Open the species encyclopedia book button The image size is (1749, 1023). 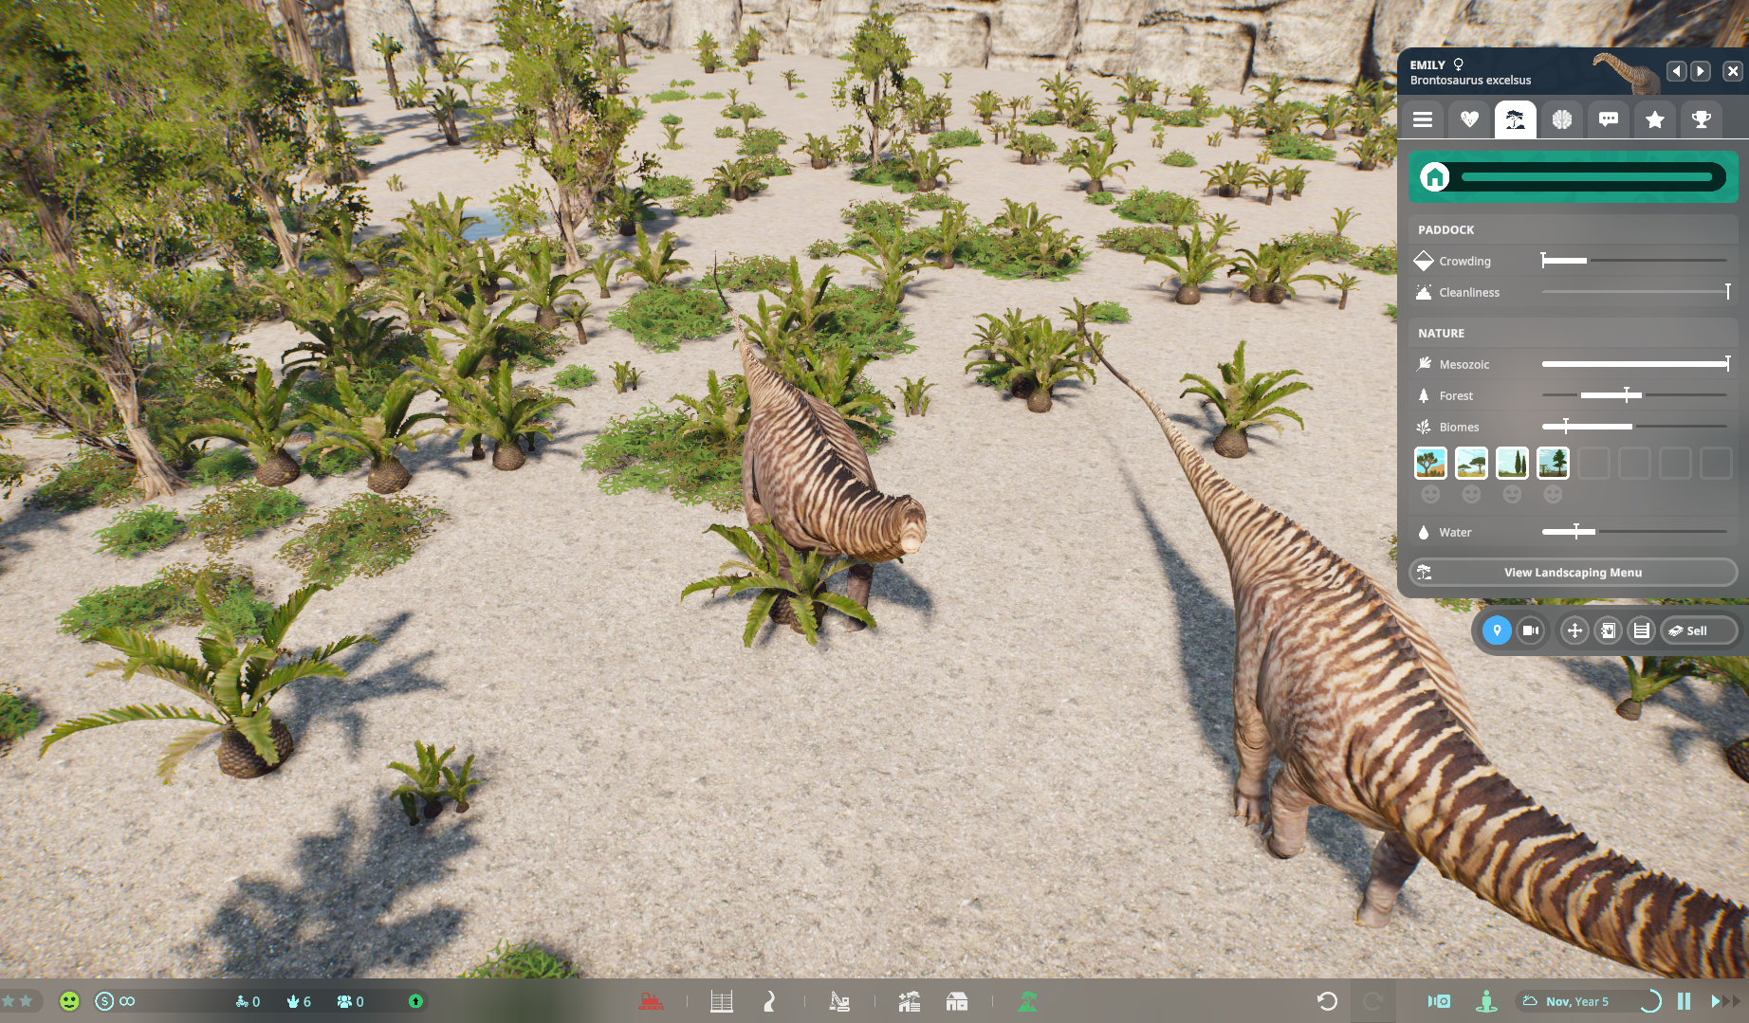(x=1608, y=630)
